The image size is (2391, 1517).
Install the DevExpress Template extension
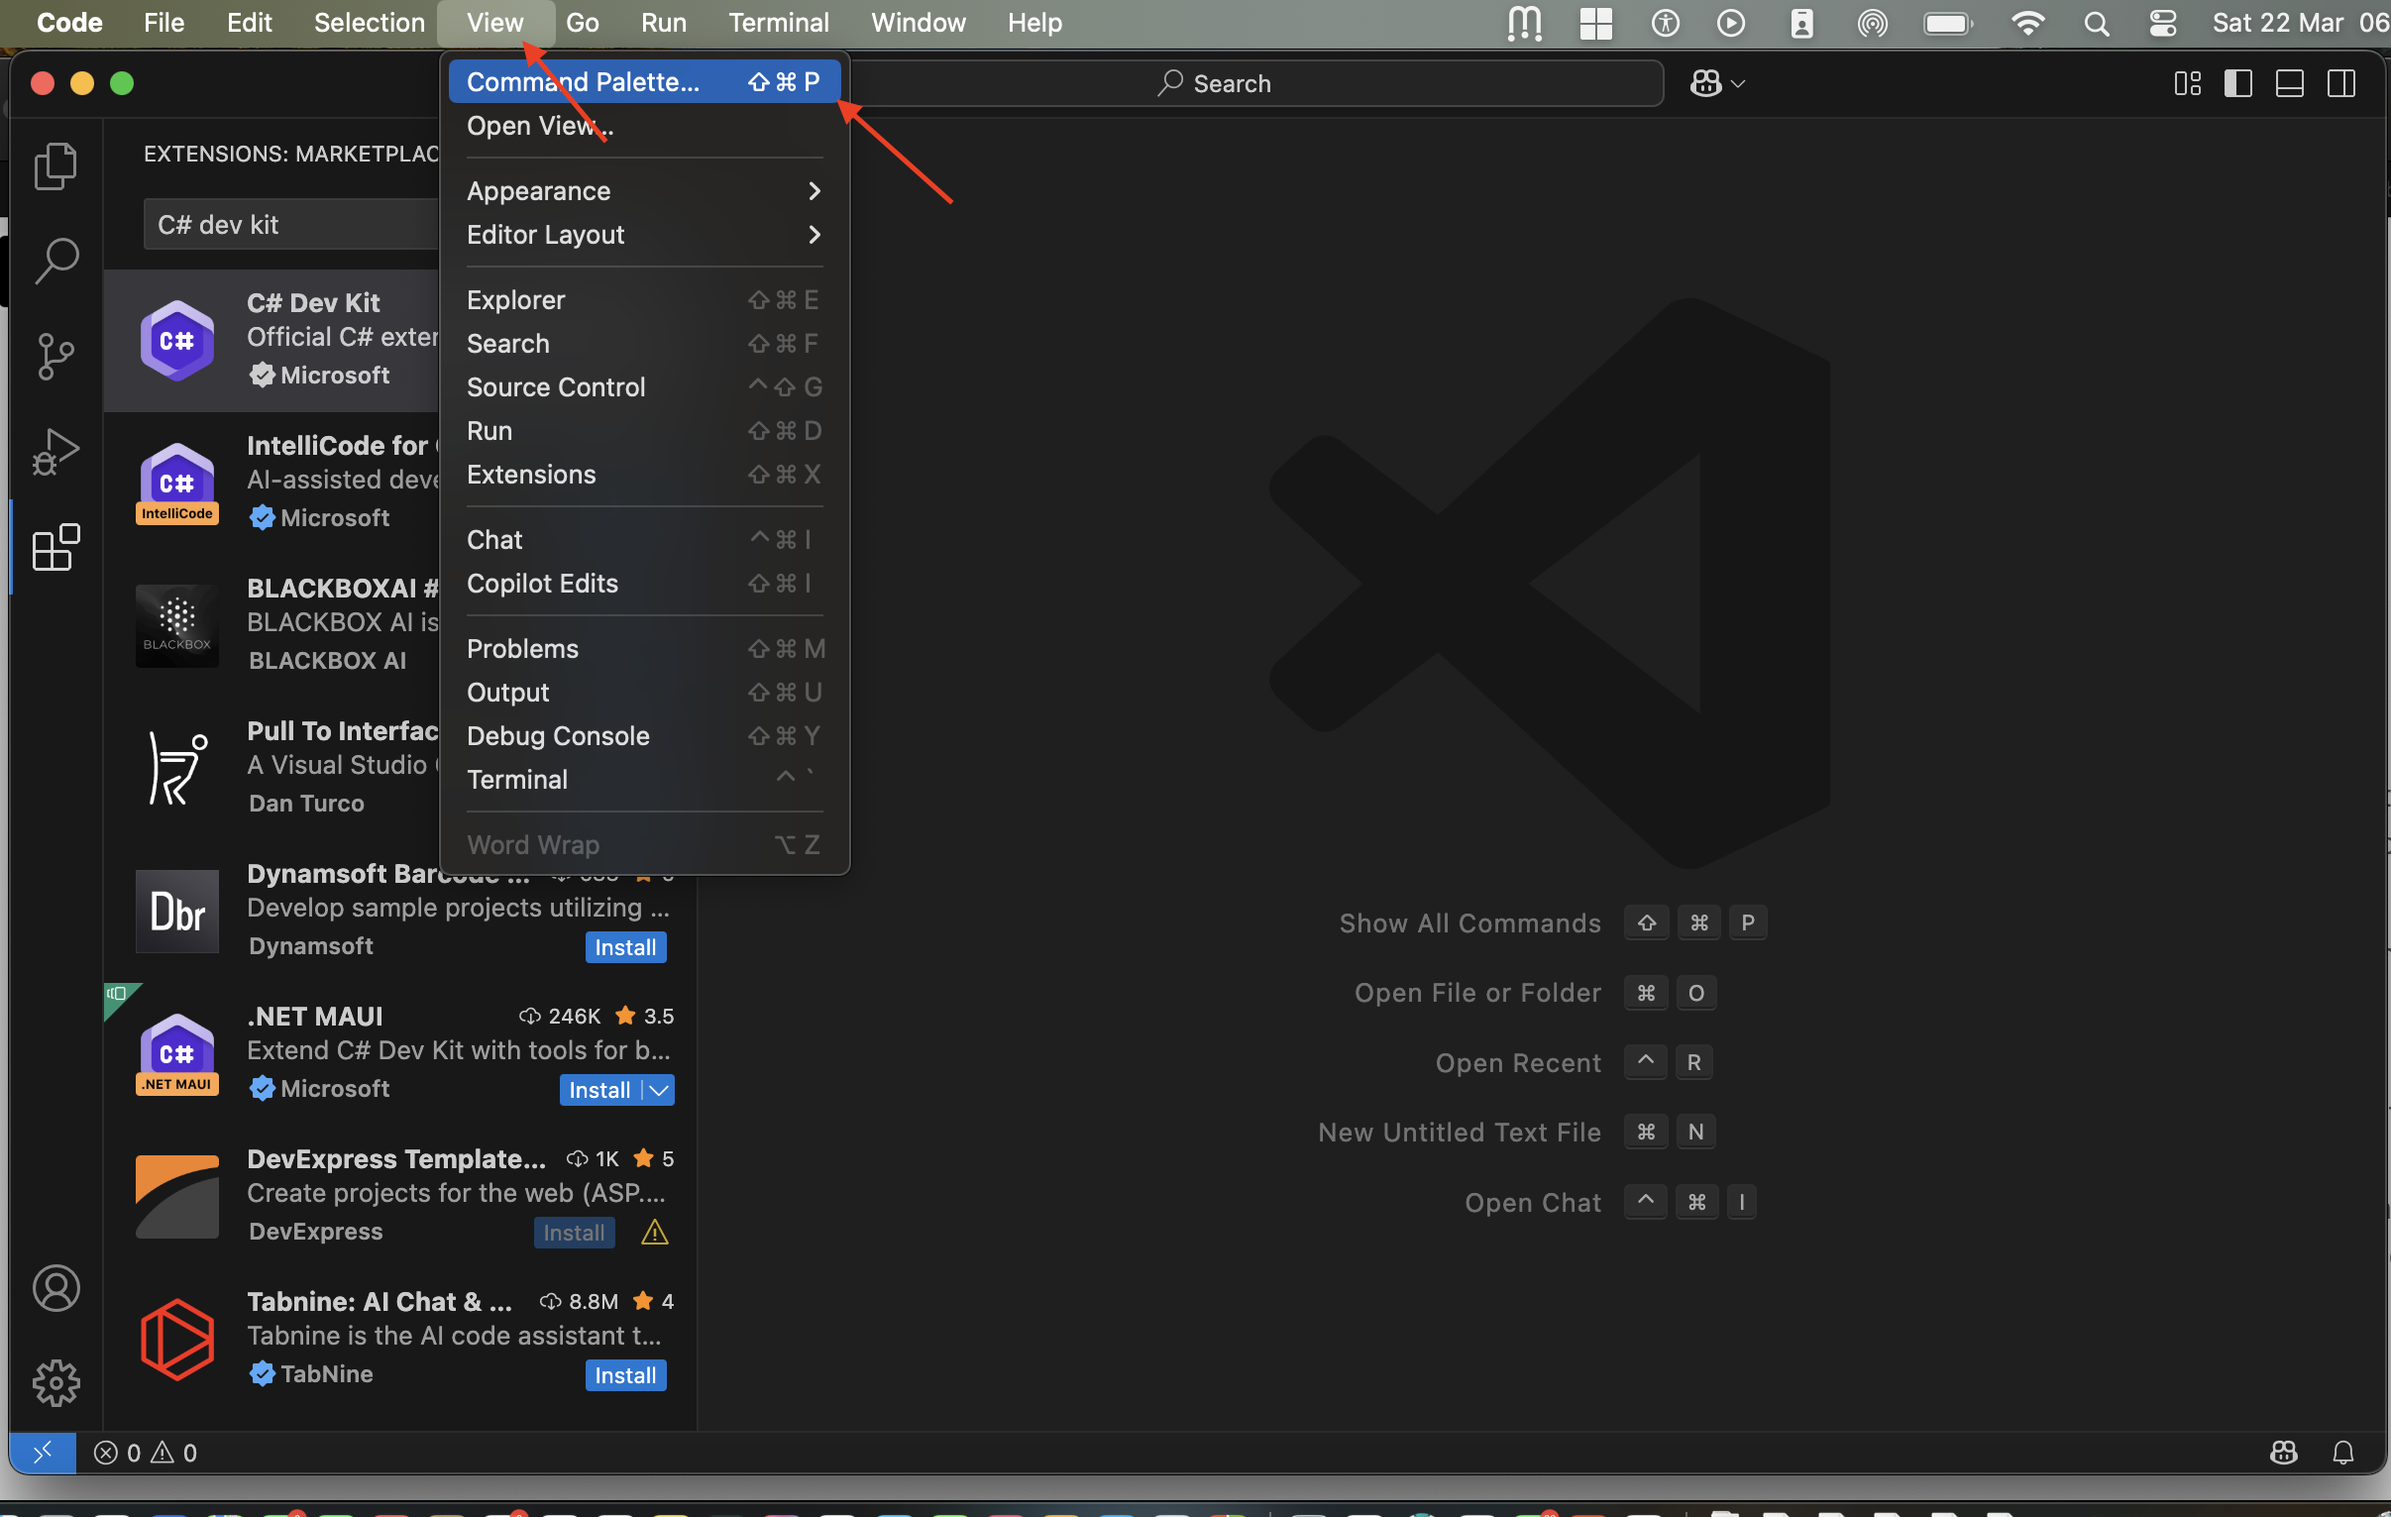tap(574, 1232)
